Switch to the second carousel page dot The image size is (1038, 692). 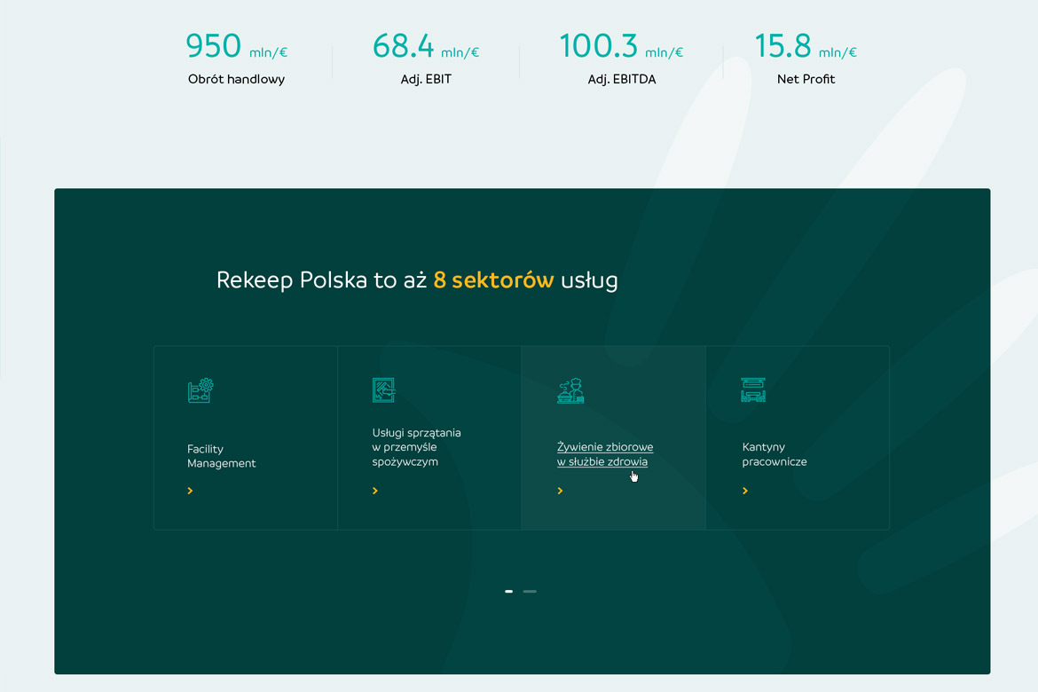[x=530, y=591]
